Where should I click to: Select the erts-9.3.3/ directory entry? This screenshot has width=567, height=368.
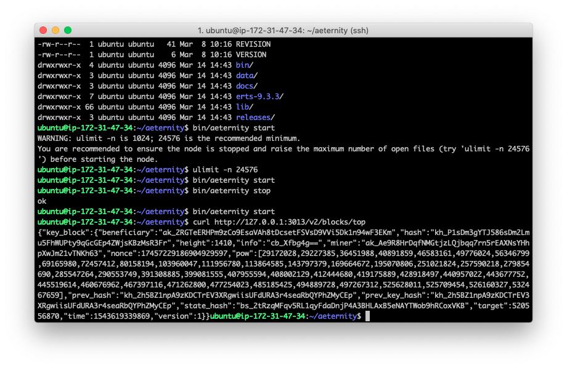[259, 97]
